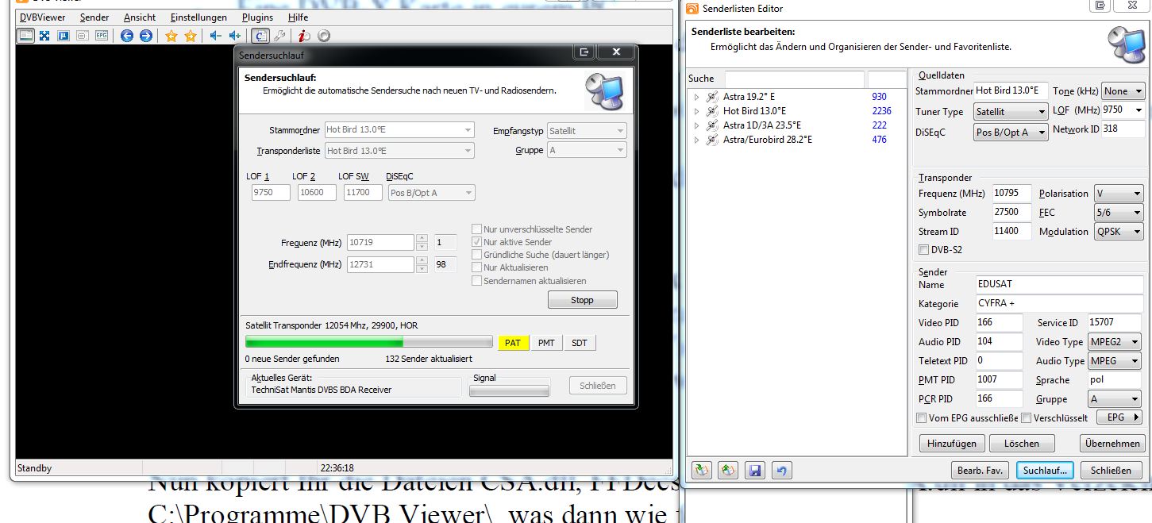Click the satellite icon beside Astra/Eurobird 28.2°E
Image resolution: width=1152 pixels, height=523 pixels.
coord(711,140)
